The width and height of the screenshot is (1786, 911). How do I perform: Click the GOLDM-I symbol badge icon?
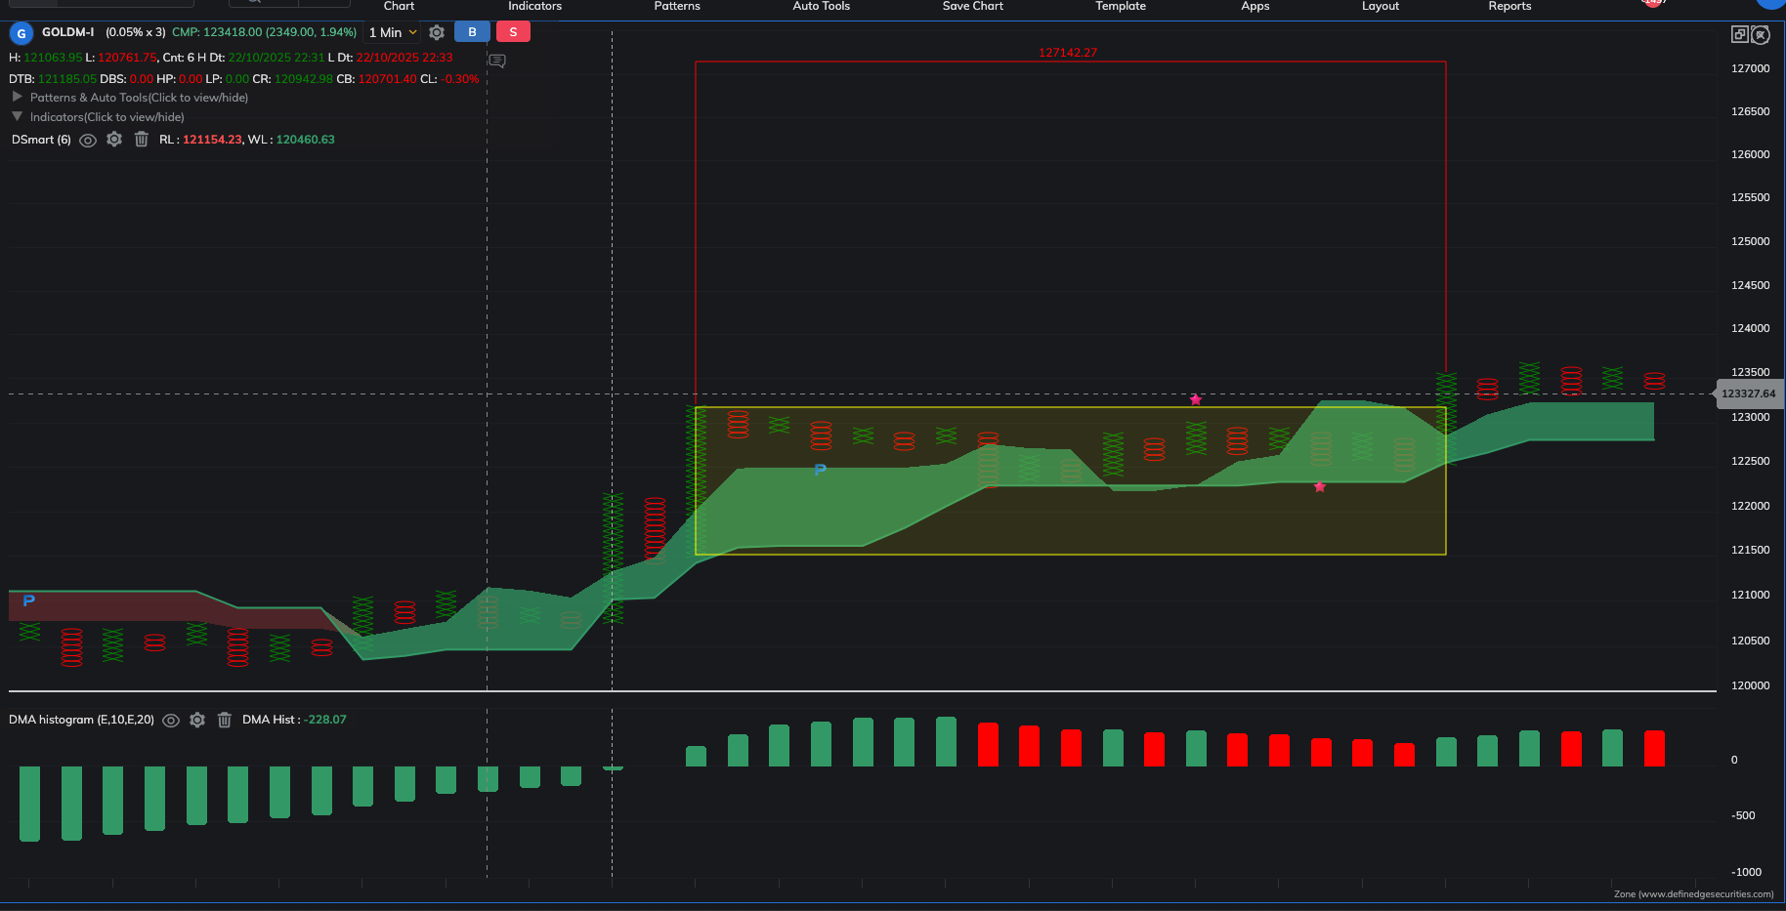click(21, 33)
